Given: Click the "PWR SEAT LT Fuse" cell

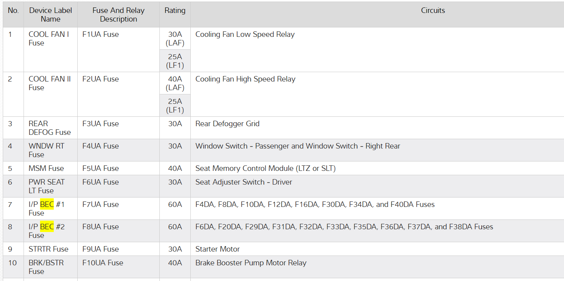Looking at the screenshot, I should [46, 186].
